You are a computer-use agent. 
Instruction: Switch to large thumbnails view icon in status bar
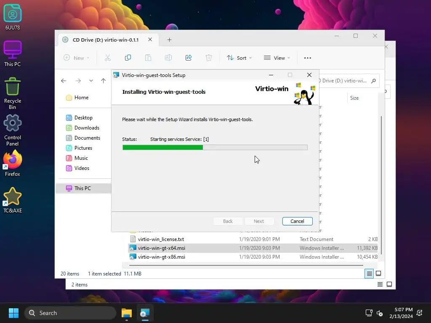click(x=378, y=273)
